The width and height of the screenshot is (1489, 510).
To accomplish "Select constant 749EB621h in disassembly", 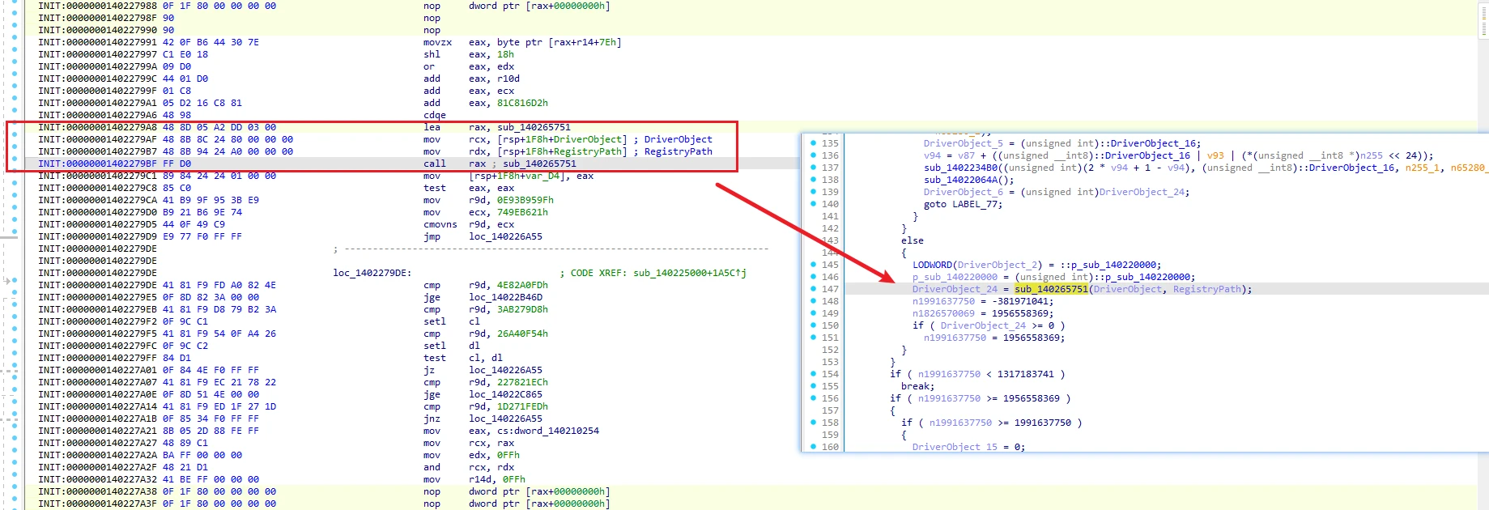I will click(522, 212).
